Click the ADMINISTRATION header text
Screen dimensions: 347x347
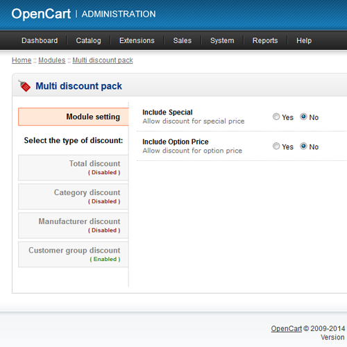(x=119, y=14)
